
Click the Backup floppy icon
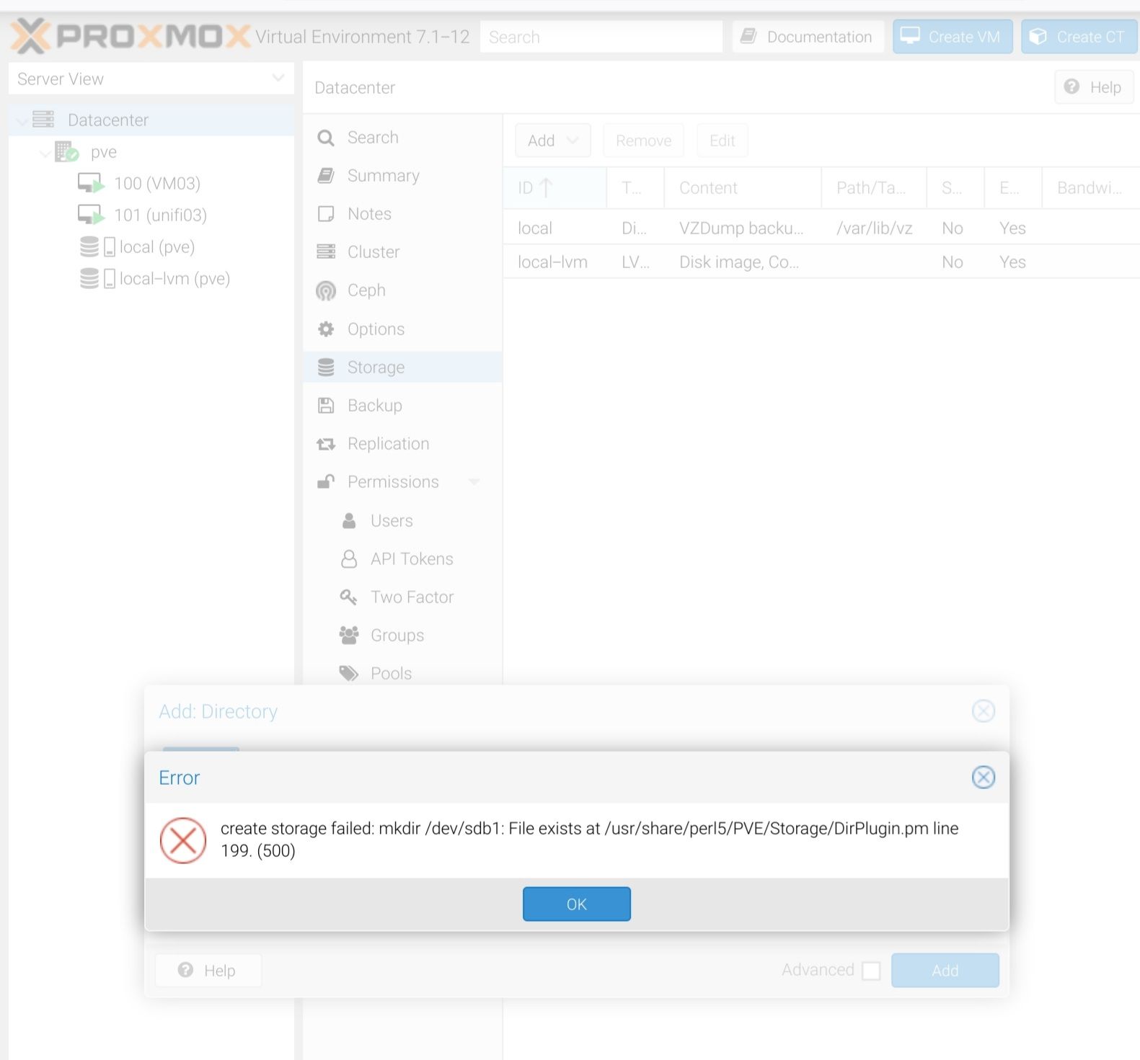pyautogui.click(x=326, y=406)
